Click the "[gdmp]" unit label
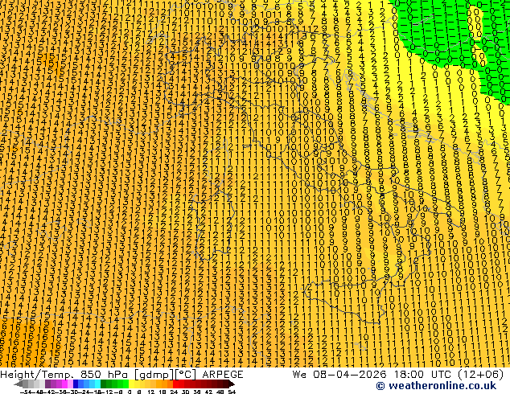Screen dimensions: 510x394 [x=154, y=375]
